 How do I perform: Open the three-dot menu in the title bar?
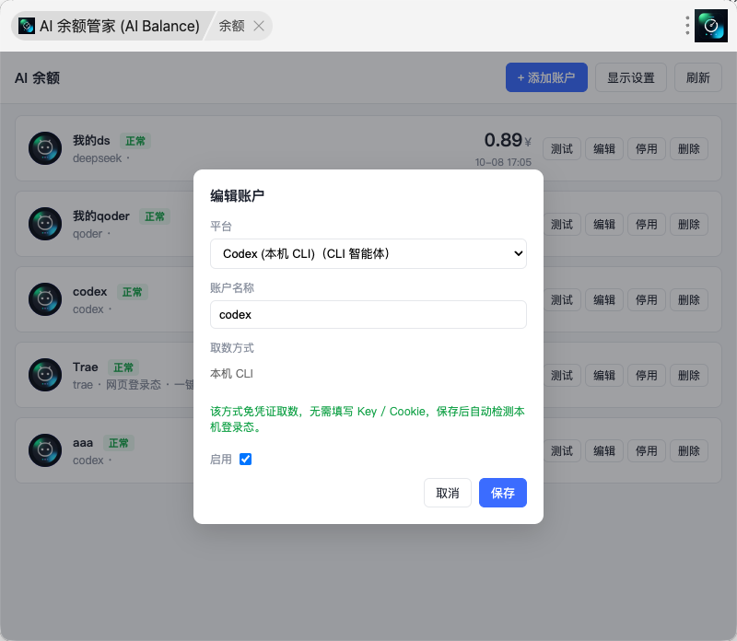[687, 26]
